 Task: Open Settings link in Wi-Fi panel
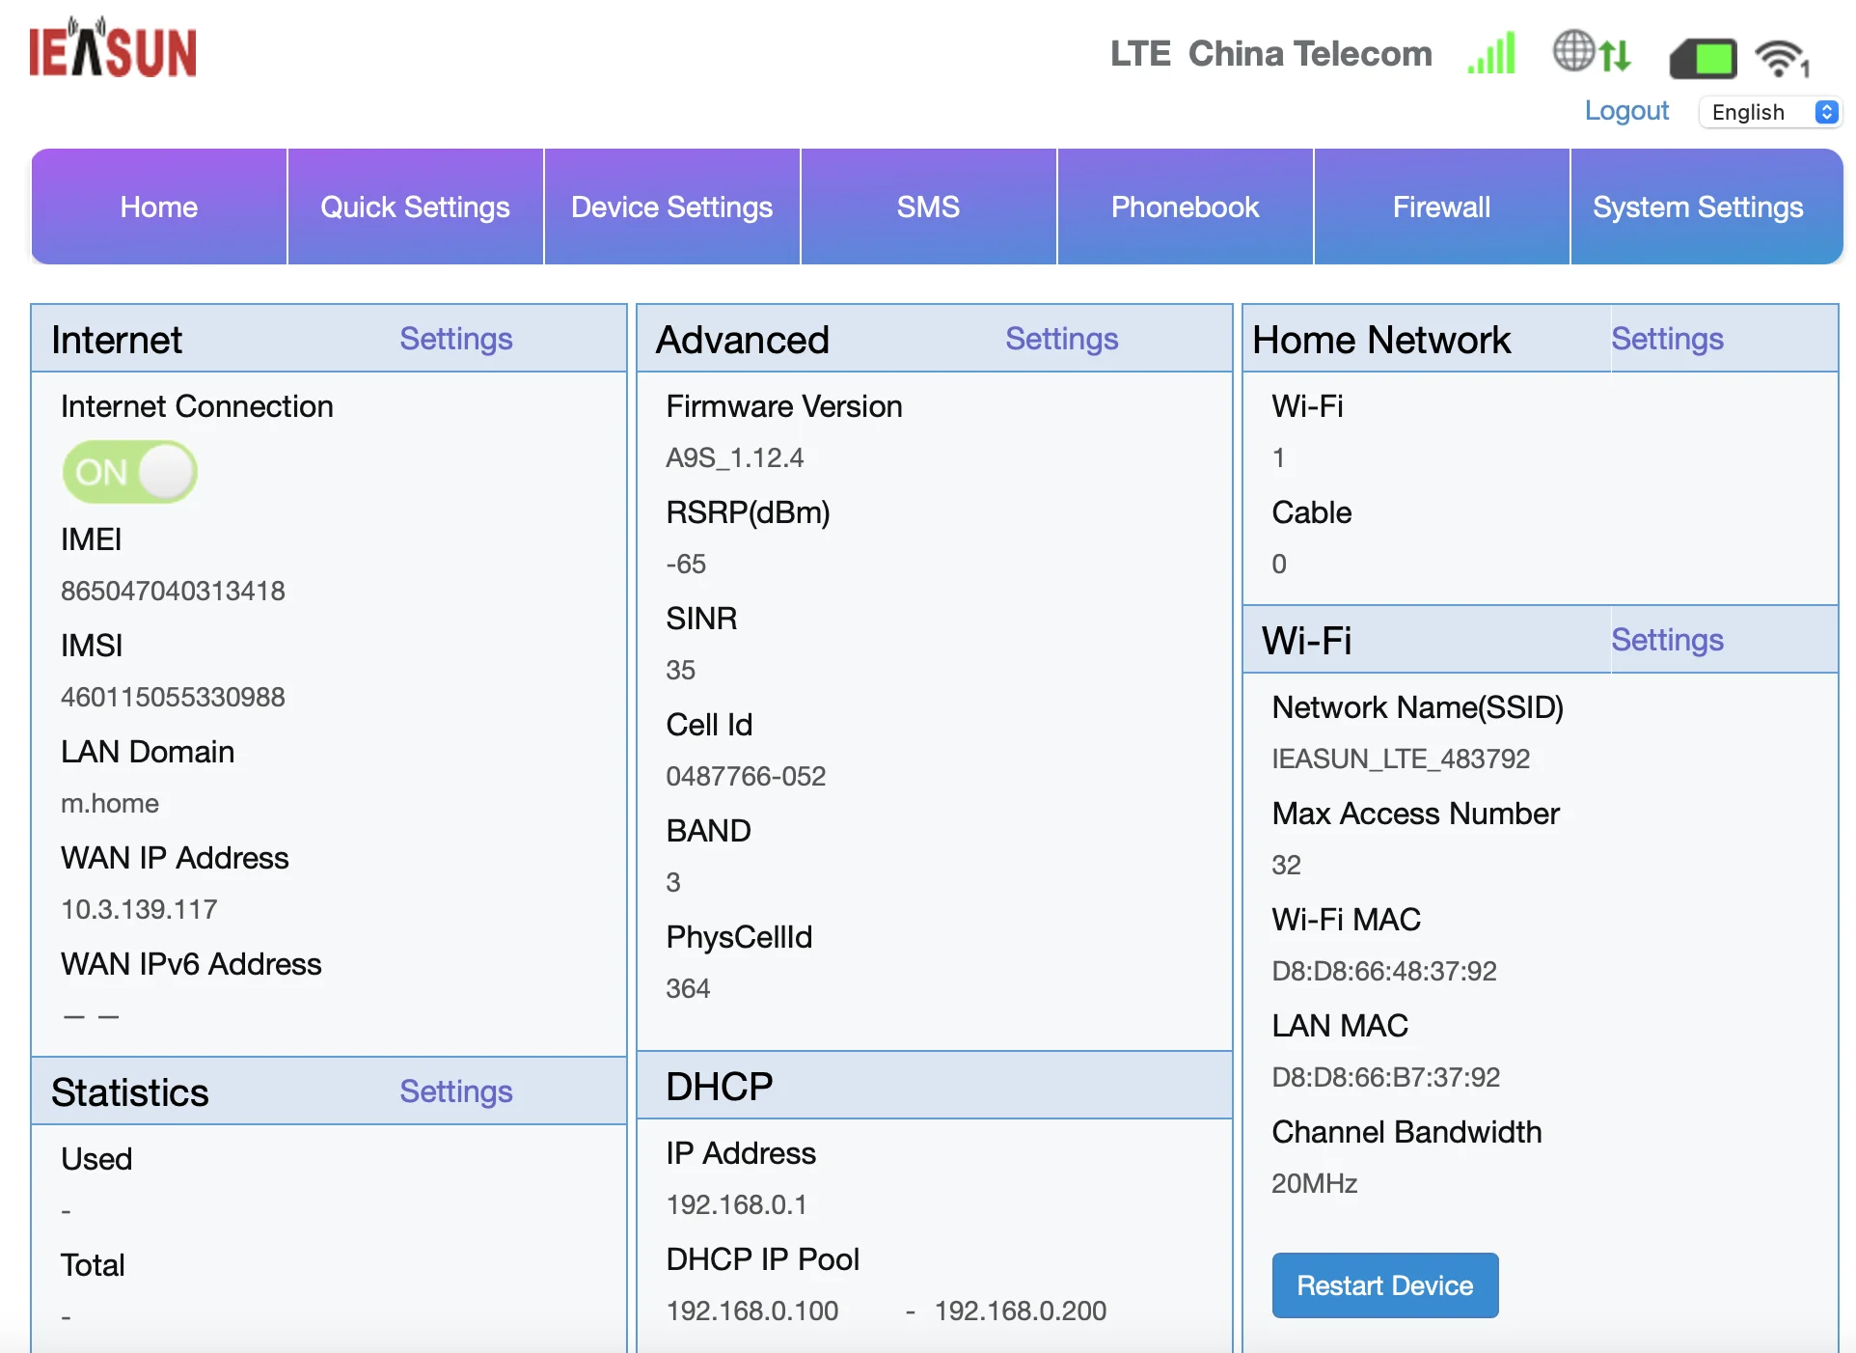point(1667,640)
